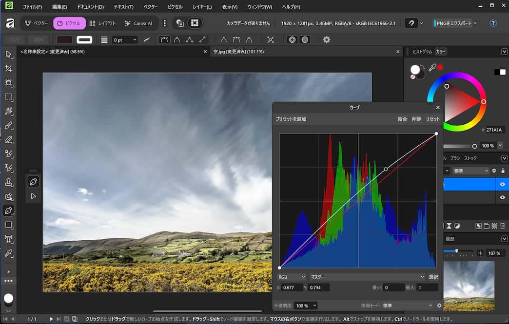The height and width of the screenshot is (324, 509).
Task: Open the PNGをエクスポート dropdown arrow
Action: pyautogui.click(x=475, y=23)
